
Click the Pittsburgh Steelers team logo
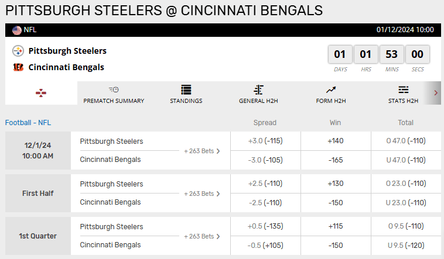pos(18,51)
